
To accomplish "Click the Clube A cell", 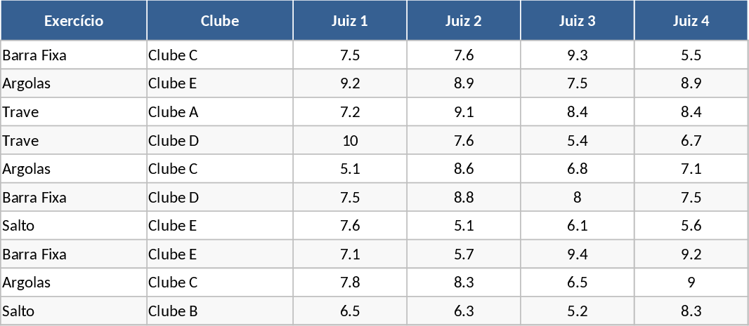I will (x=174, y=112).
